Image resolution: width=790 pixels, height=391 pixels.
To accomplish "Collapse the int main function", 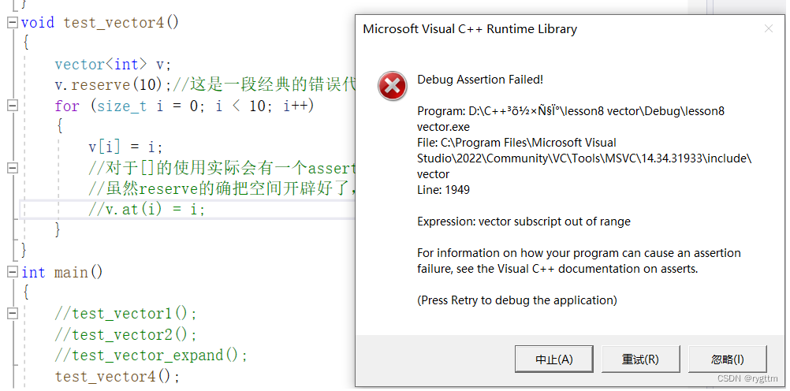I will click(12, 272).
